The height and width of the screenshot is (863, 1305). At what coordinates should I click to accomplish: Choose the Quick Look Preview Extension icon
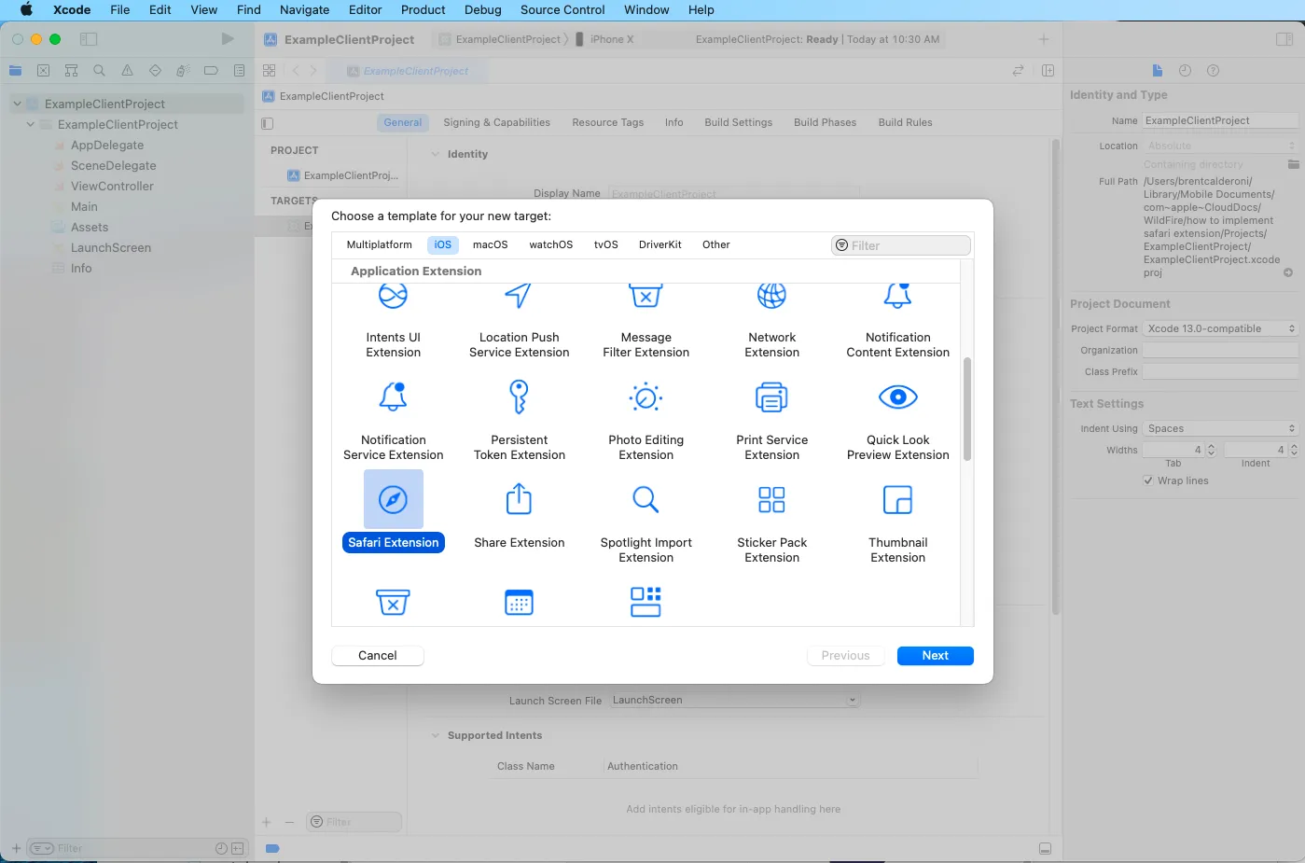pyautogui.click(x=898, y=397)
